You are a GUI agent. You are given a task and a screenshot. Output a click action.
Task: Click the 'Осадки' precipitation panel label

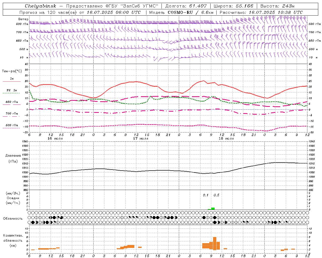(13, 198)
